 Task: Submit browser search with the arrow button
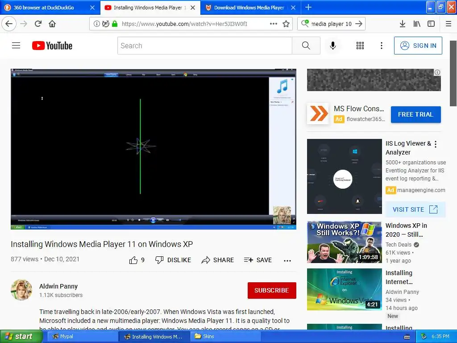click(x=359, y=24)
